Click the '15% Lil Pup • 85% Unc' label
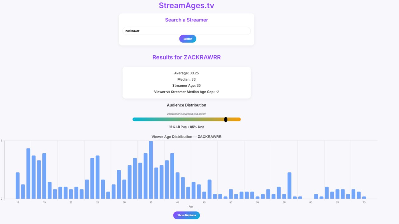The width and height of the screenshot is (399, 224). coord(186,127)
